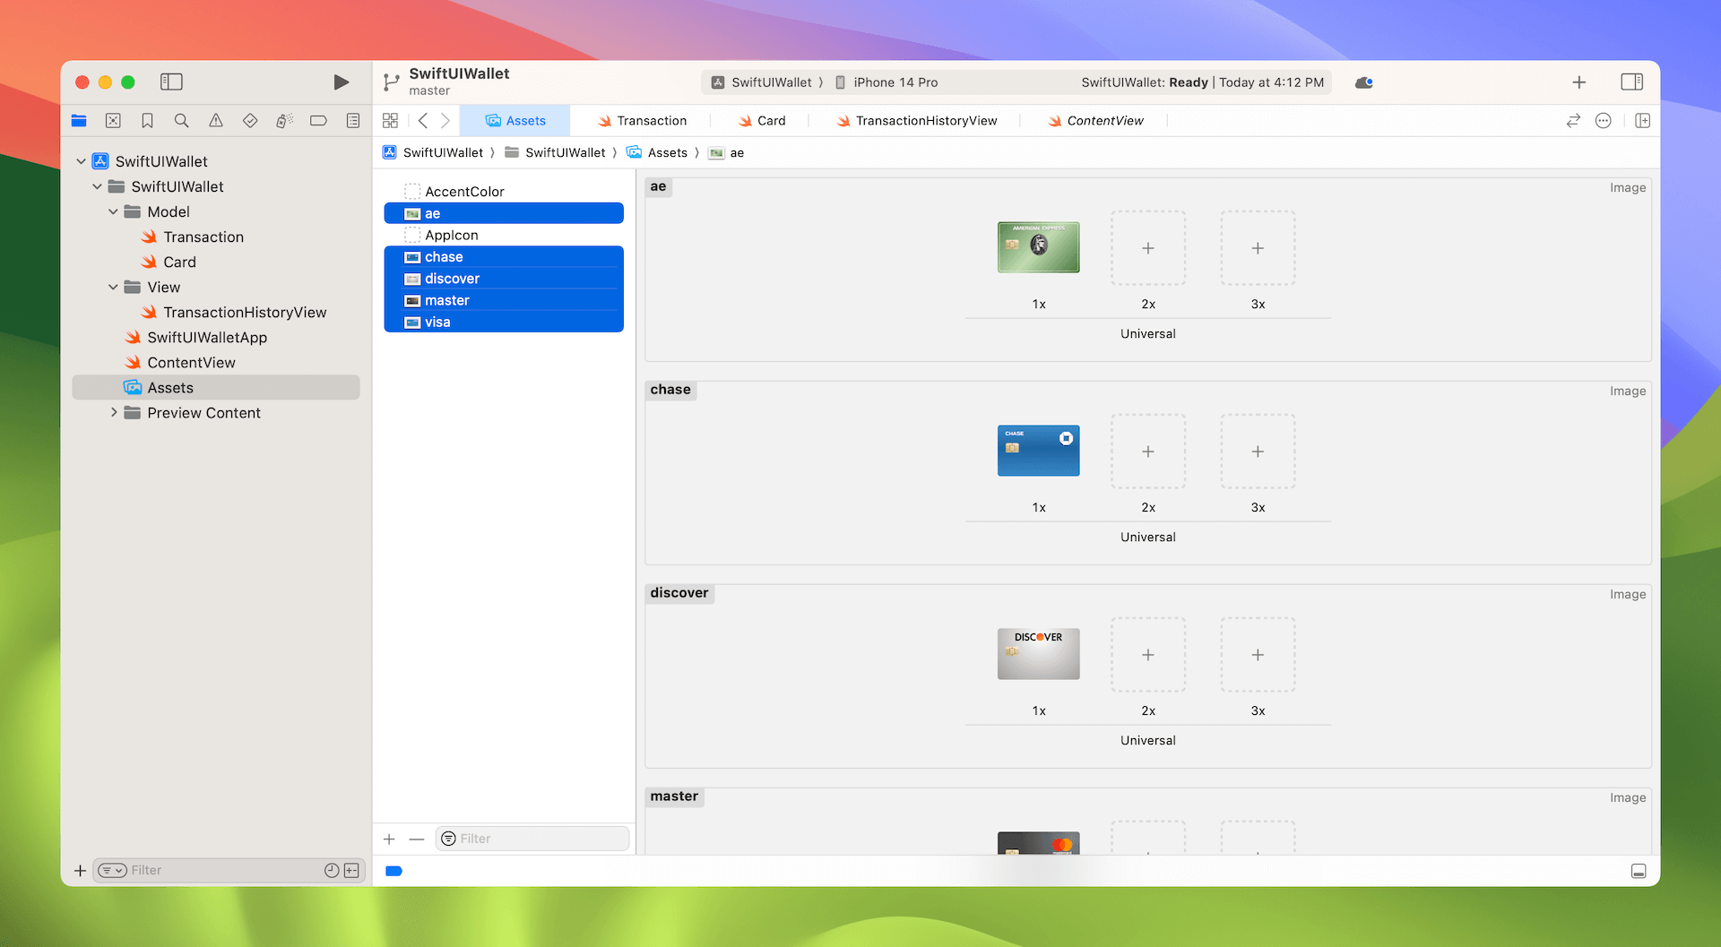Open the Source Control navigator
The width and height of the screenshot is (1721, 947).
tap(113, 121)
